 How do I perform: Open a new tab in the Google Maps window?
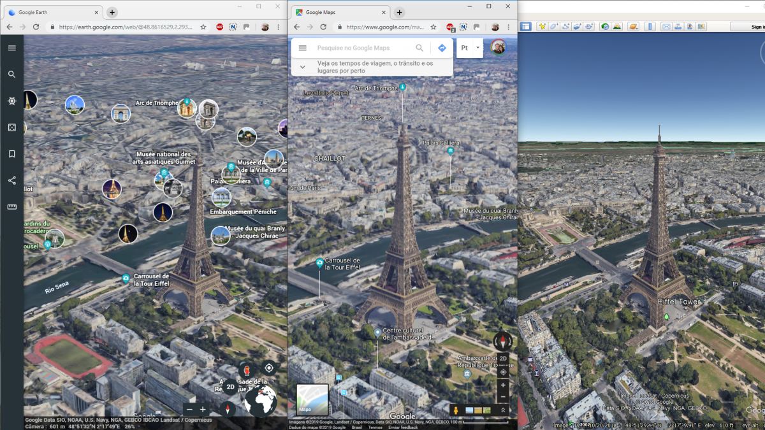click(x=399, y=12)
